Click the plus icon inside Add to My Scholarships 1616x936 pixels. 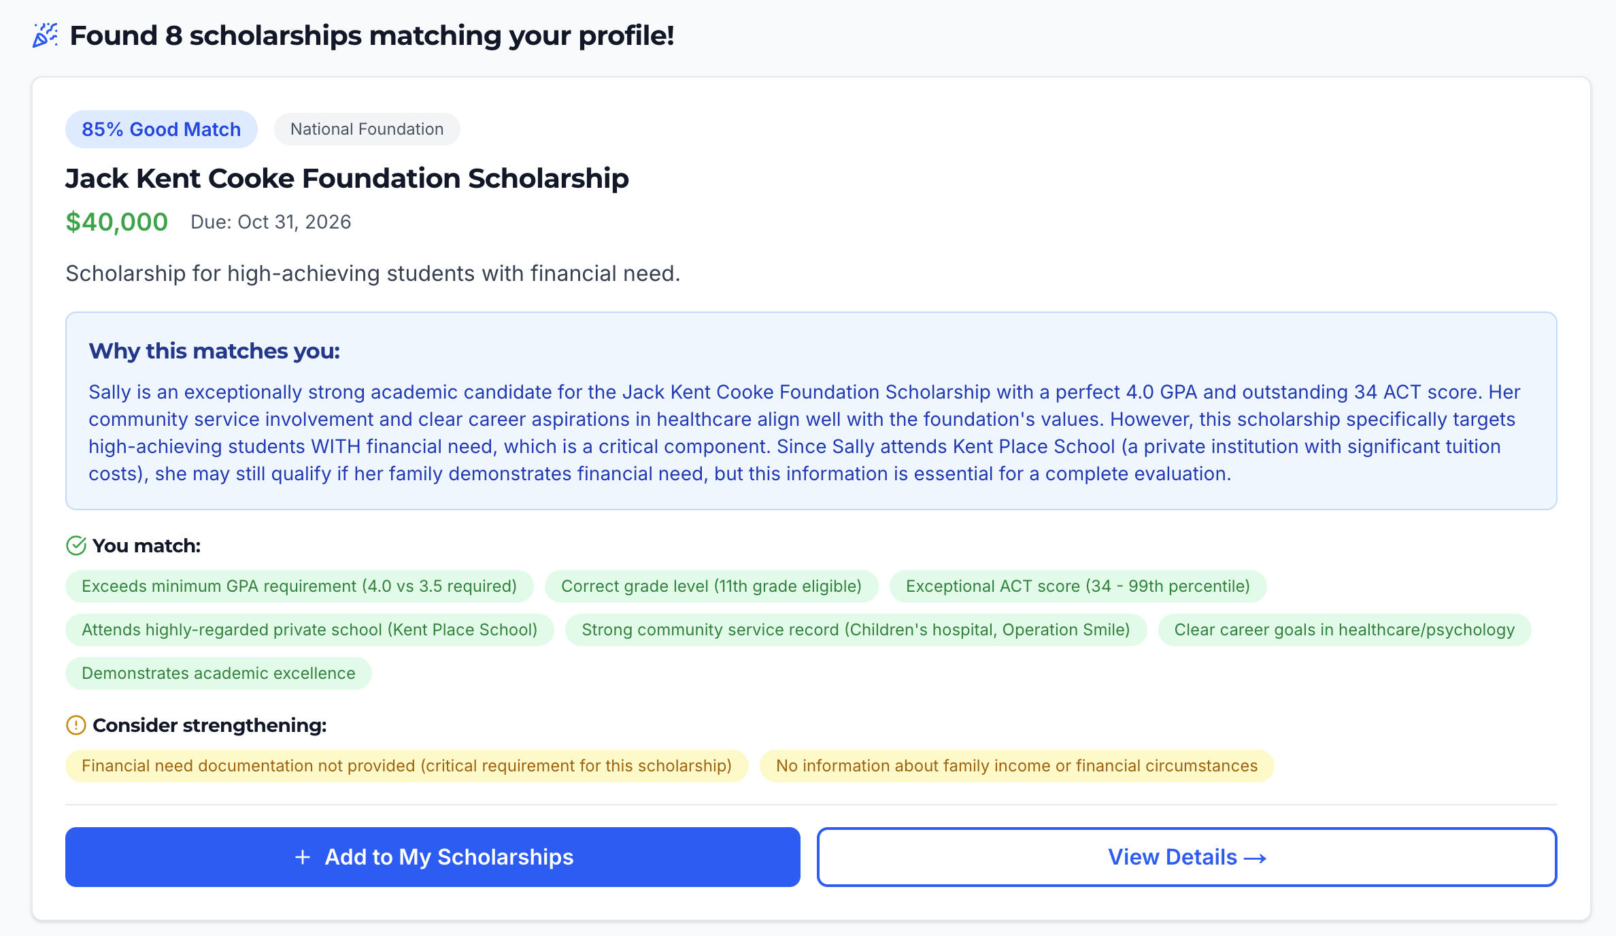coord(301,857)
